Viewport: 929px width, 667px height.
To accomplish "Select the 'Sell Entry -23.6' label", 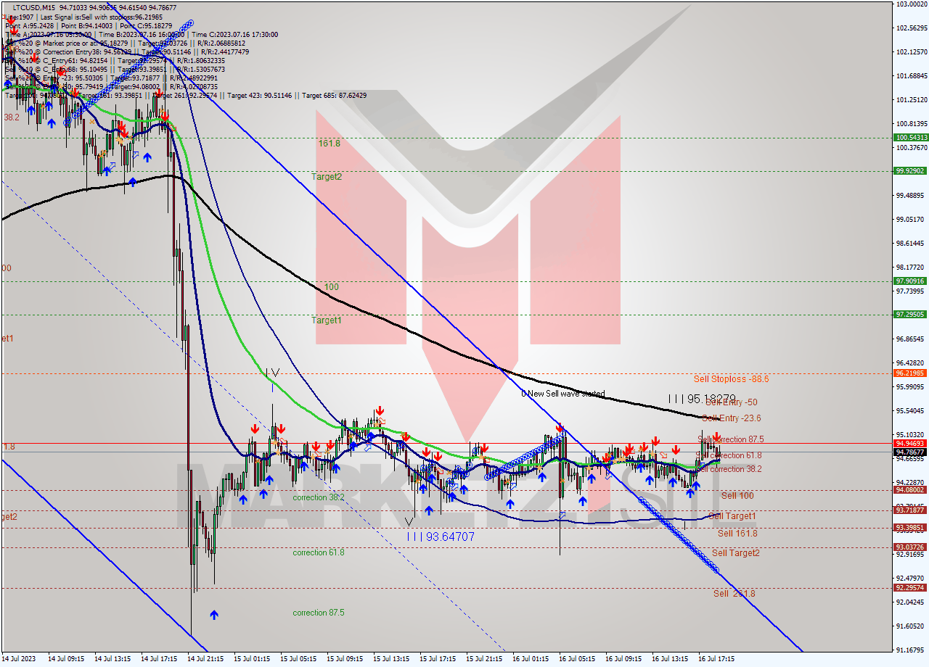I will tap(732, 418).
